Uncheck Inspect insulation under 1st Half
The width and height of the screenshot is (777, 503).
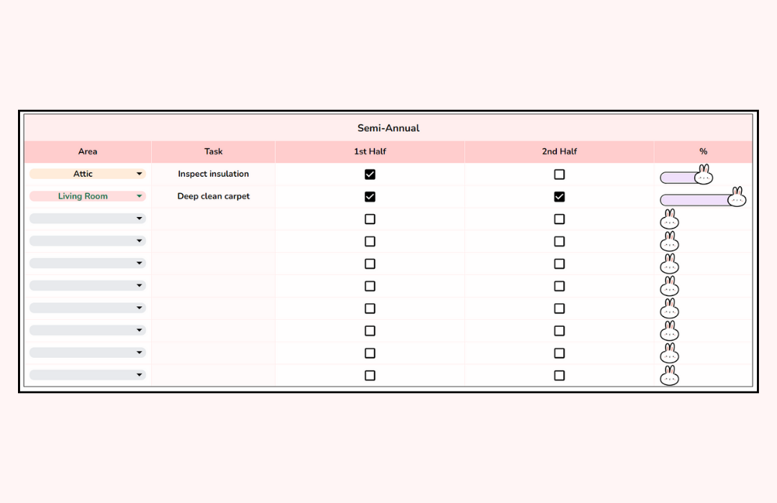(370, 174)
